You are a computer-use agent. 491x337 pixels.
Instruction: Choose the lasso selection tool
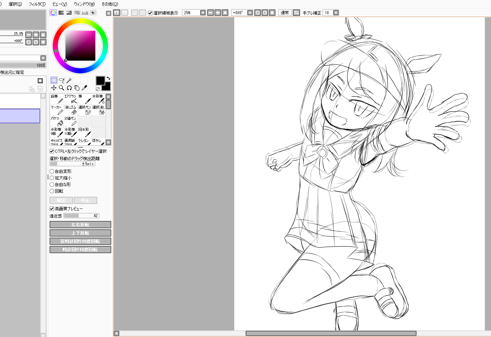(x=61, y=80)
